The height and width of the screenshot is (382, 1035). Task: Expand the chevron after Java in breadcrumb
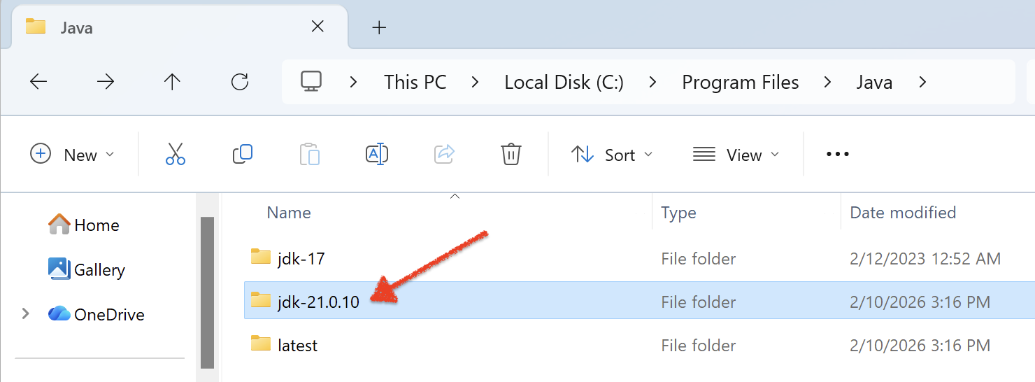tap(922, 82)
